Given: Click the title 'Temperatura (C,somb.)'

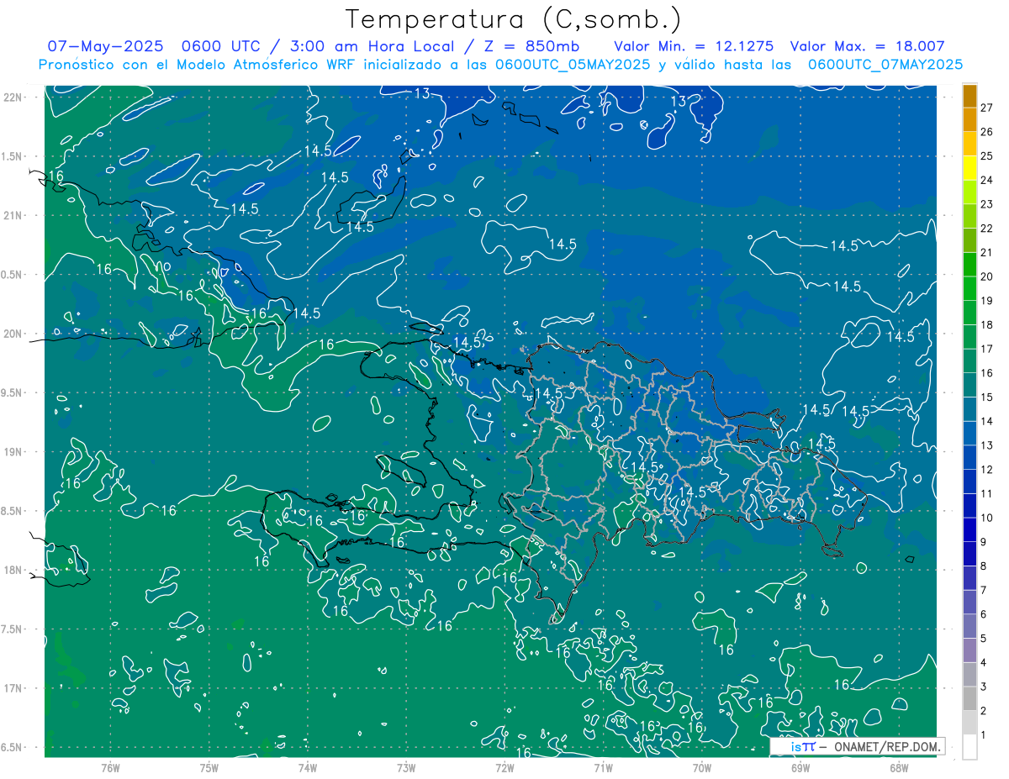Looking at the screenshot, I should click(513, 18).
